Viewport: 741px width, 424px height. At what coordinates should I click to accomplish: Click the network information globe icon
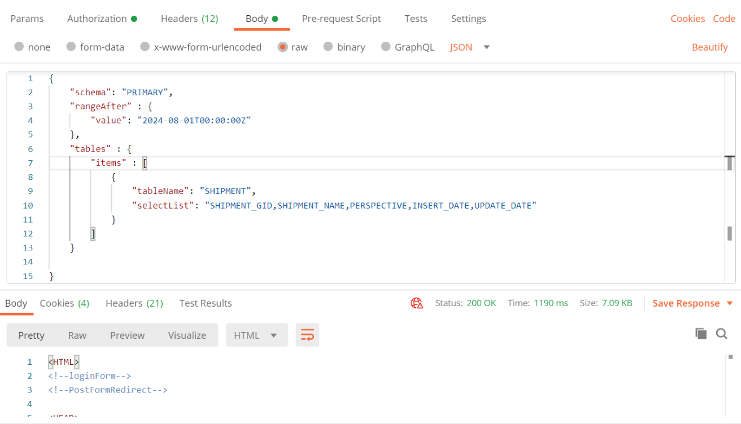pos(417,303)
